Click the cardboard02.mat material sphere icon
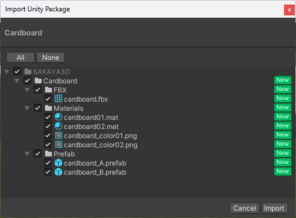This screenshot has width=296, height=218. 58,126
